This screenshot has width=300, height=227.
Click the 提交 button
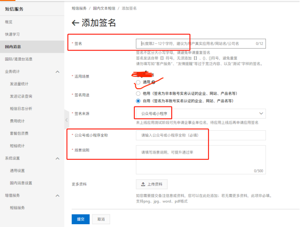pos(81,219)
